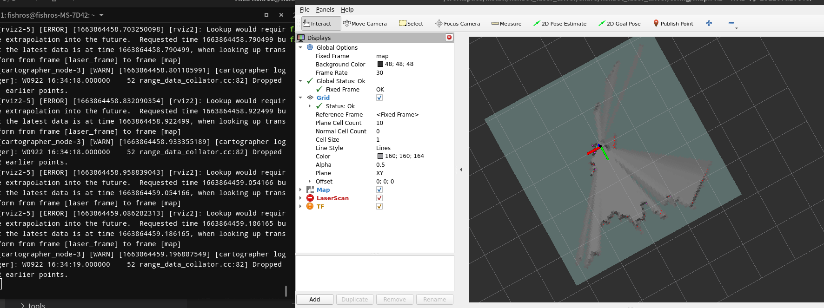Choose the Select tool in toolbar
This screenshot has height=308, width=824.
411,24
